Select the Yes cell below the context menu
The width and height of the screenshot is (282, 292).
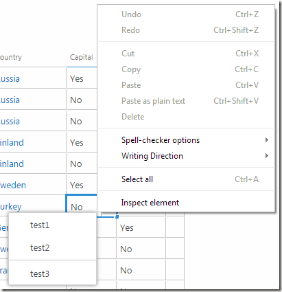coord(141,227)
